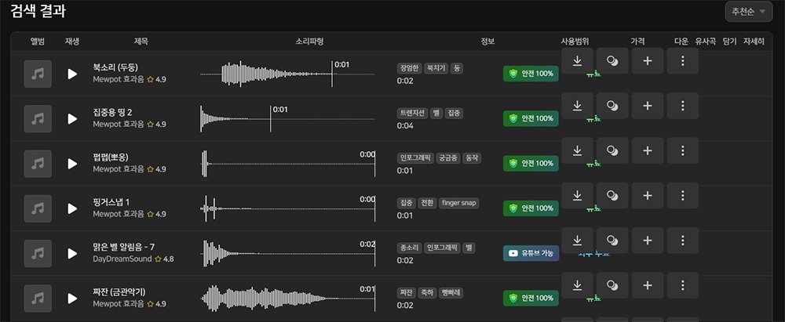Add 집중용 띵 2 with plus icon
The height and width of the screenshot is (322, 785).
click(648, 106)
